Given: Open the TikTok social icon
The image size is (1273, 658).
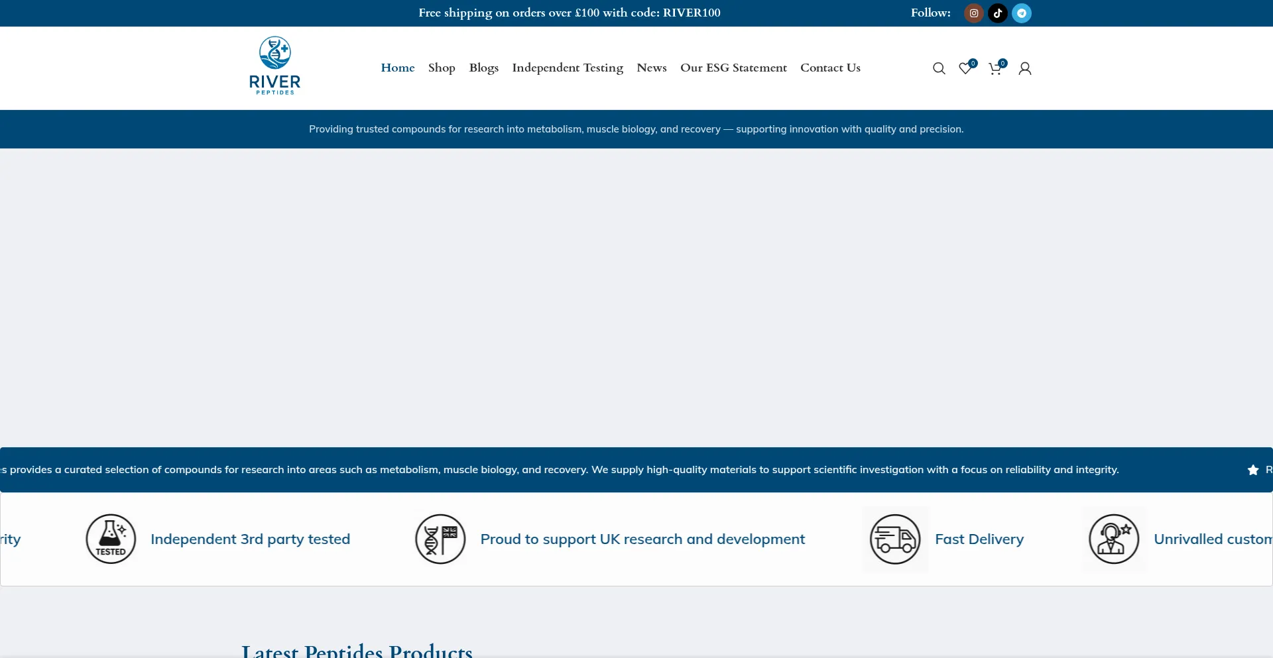Looking at the screenshot, I should click(997, 13).
